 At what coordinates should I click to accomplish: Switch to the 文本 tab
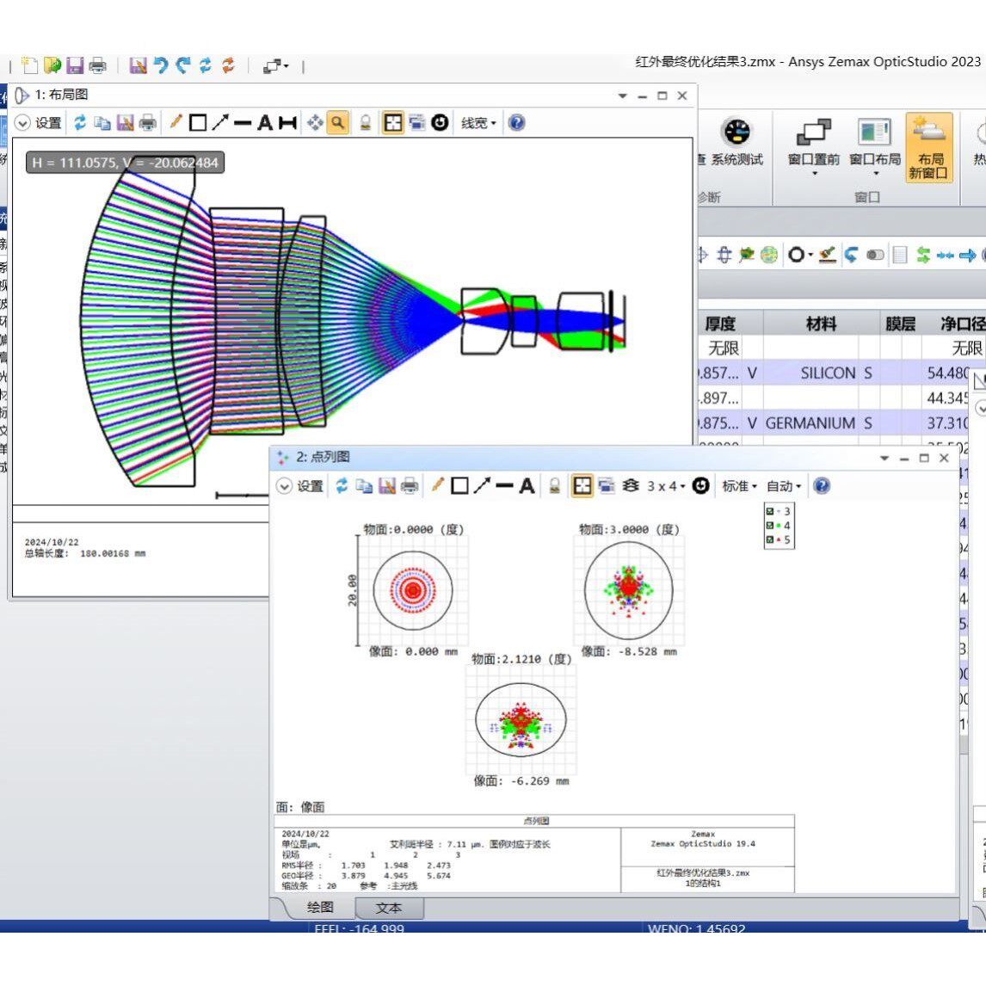coord(389,908)
